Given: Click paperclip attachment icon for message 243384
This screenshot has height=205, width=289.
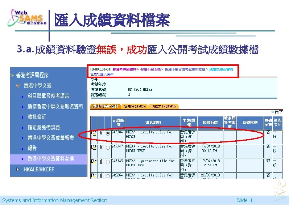Looking at the screenshot, I should pos(101,133).
